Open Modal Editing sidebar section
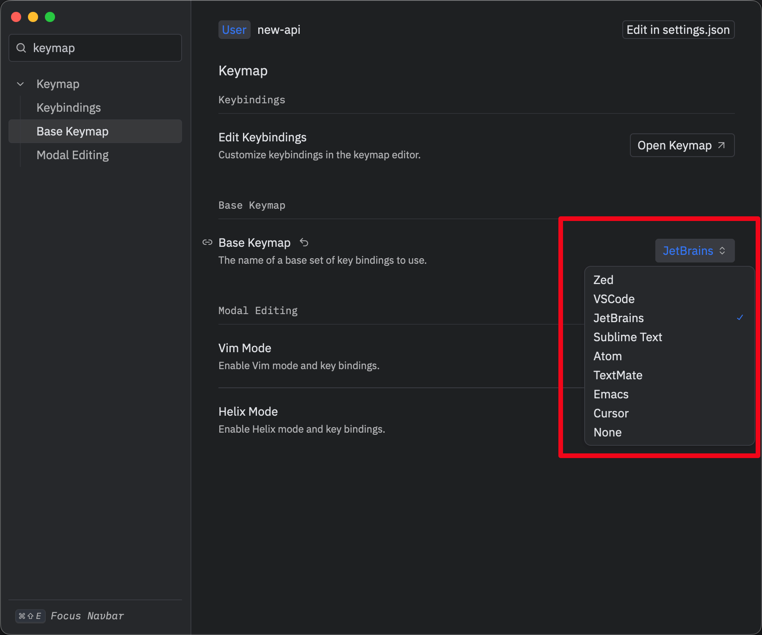This screenshot has height=635, width=762. coord(95,155)
